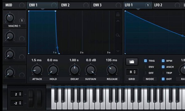Click the GRID value 8 field
The width and height of the screenshot is (185, 111).
(132, 72)
